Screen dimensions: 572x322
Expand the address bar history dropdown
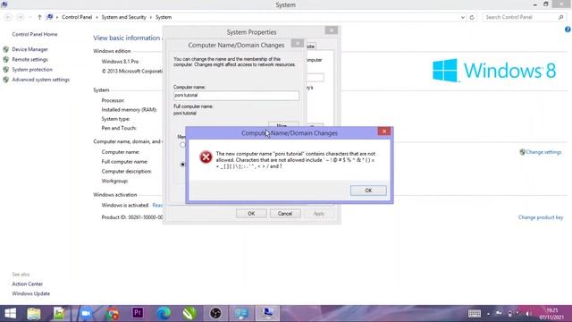point(463,17)
